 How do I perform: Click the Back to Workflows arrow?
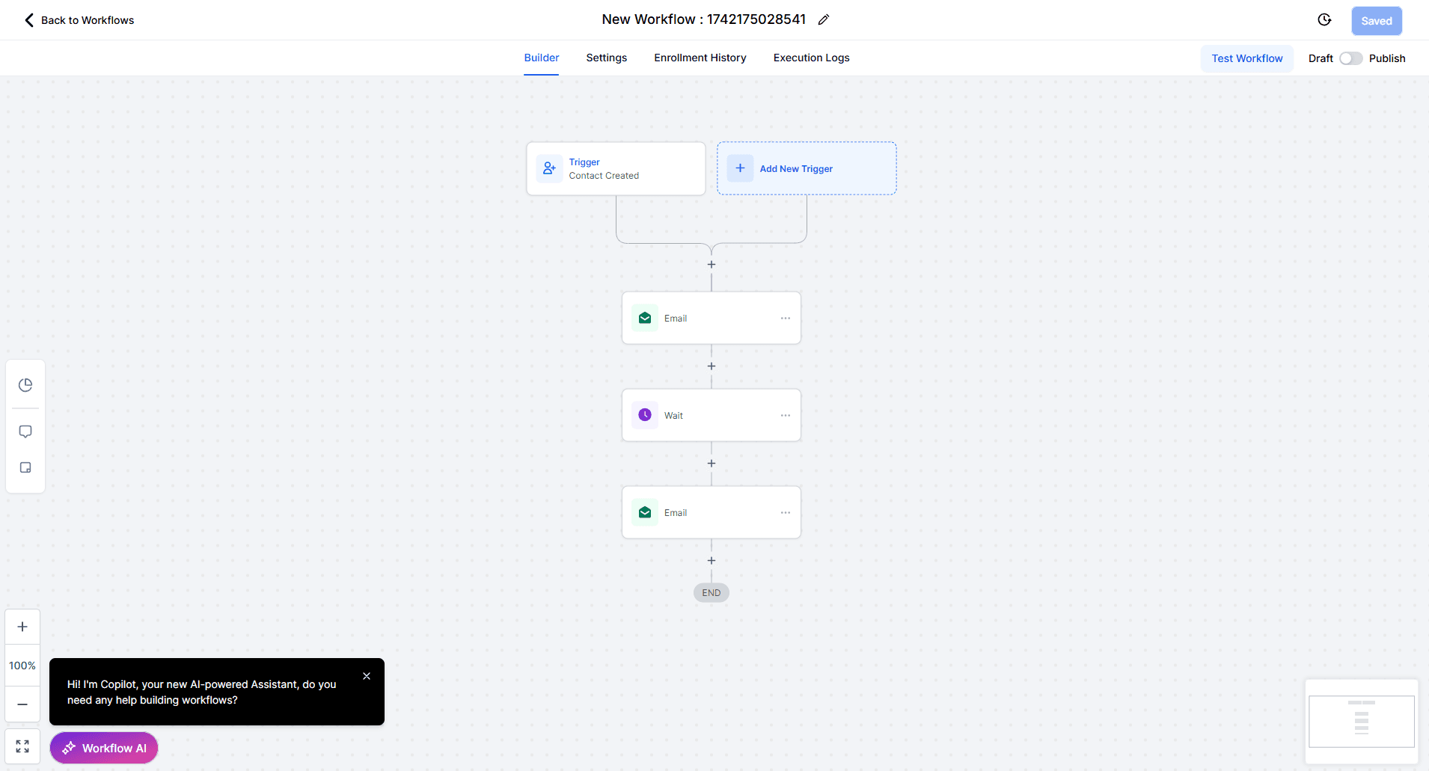29,20
